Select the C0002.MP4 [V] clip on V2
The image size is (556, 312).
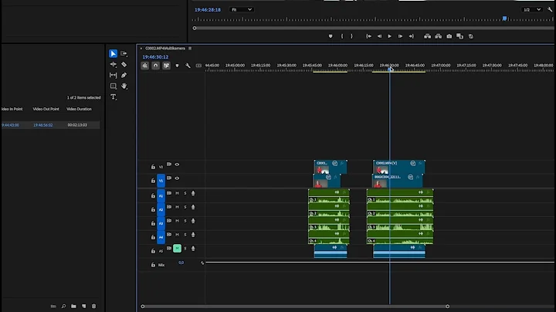click(399, 167)
